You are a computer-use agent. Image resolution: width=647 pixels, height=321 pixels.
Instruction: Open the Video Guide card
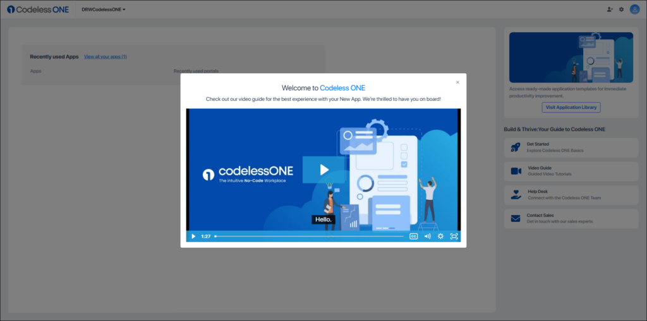coord(571,171)
